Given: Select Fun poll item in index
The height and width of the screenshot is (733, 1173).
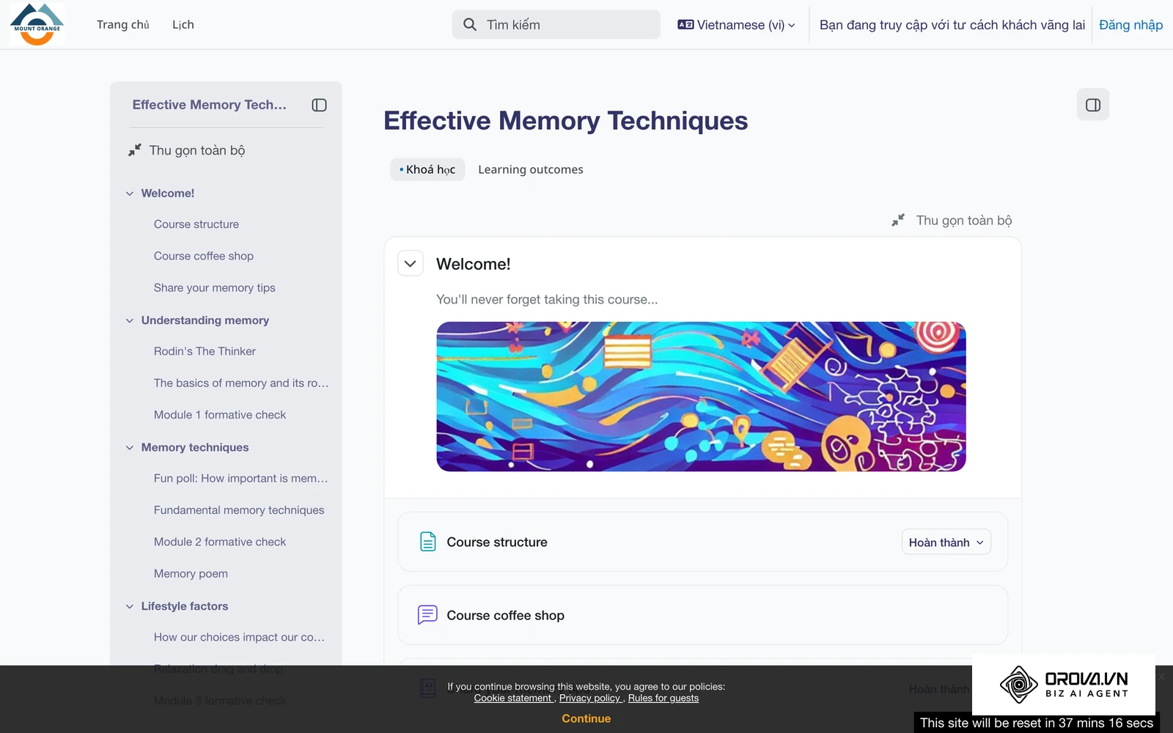Looking at the screenshot, I should pos(240,479).
